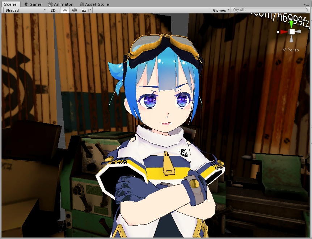Click the green Y axis gizmo cone
The image size is (312, 239).
291,24
